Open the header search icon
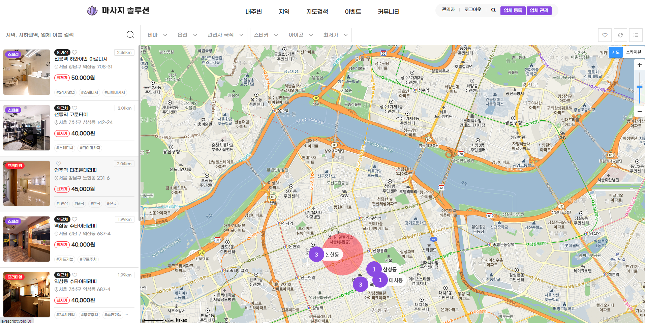The width and height of the screenshot is (645, 323). [x=493, y=10]
